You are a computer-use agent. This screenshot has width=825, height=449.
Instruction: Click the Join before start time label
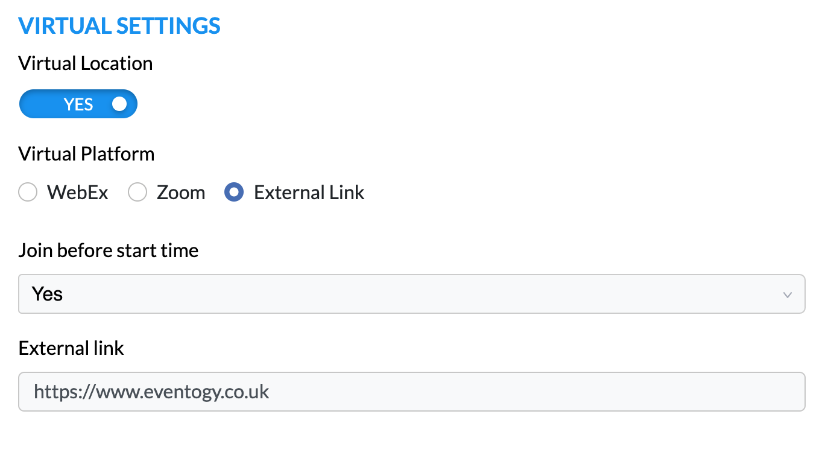109,250
